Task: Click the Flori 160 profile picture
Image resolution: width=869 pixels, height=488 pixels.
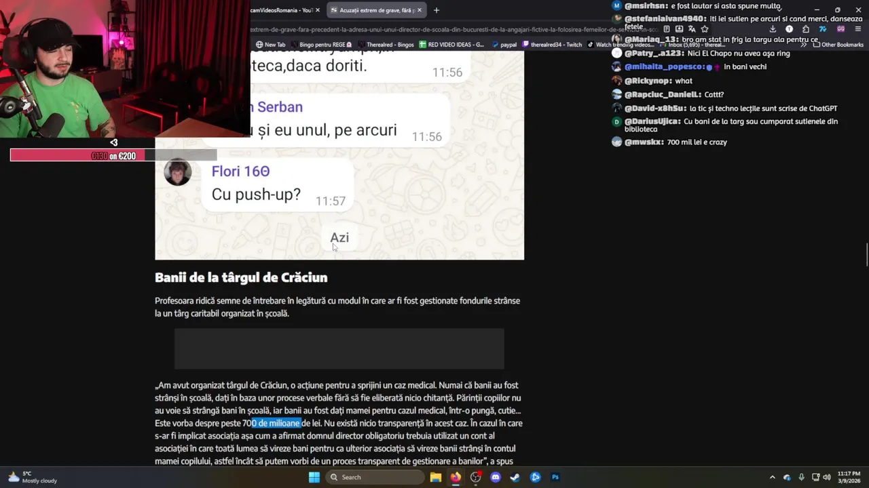Action: pos(178,172)
